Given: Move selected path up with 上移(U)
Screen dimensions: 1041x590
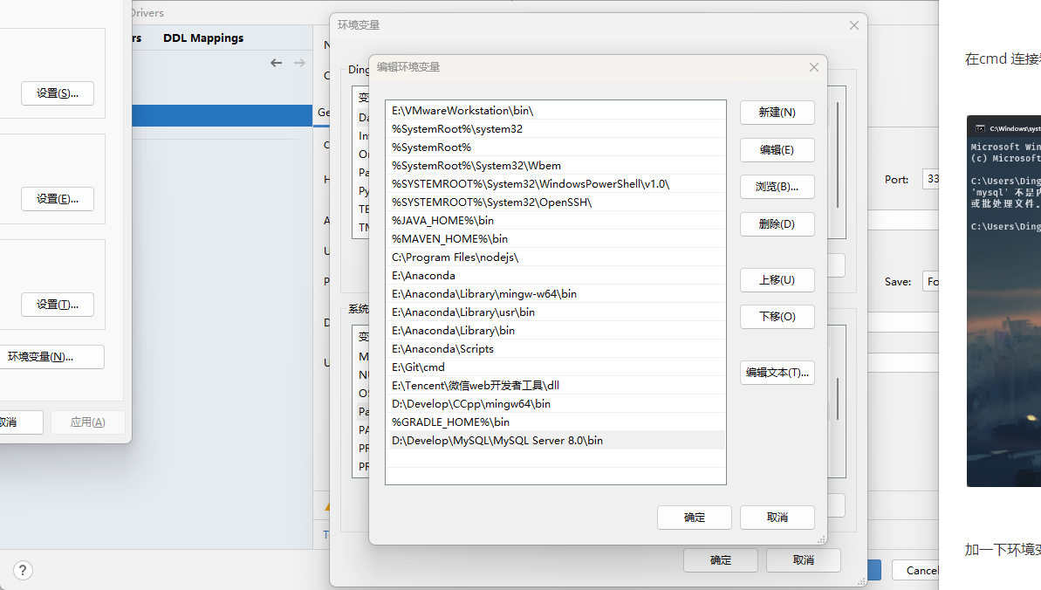Looking at the screenshot, I should coord(777,279).
